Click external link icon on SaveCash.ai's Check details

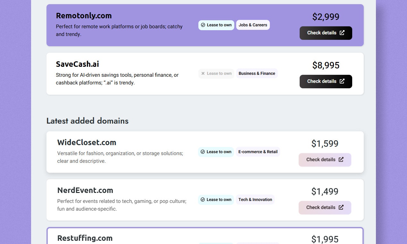tap(342, 81)
